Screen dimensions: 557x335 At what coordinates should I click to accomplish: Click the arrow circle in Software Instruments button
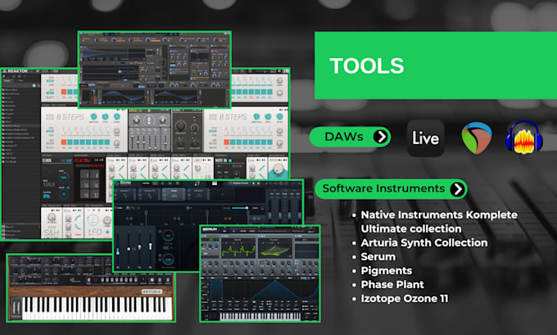[458, 189]
